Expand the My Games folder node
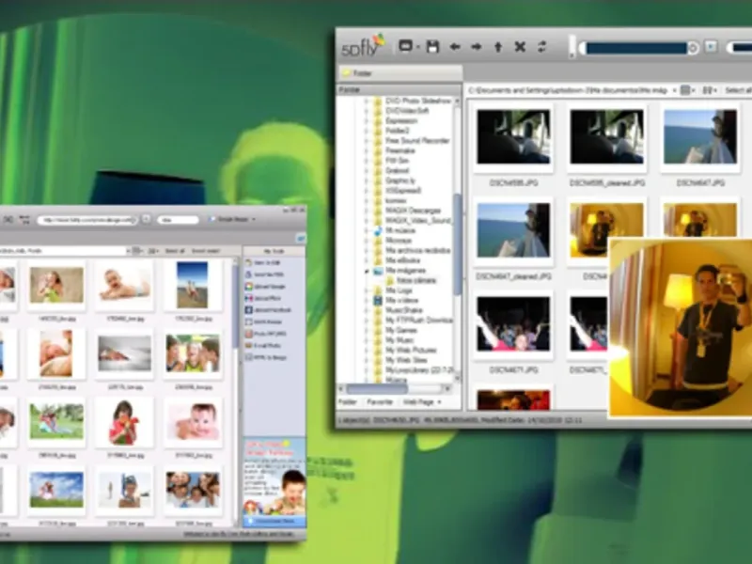 click(367, 331)
